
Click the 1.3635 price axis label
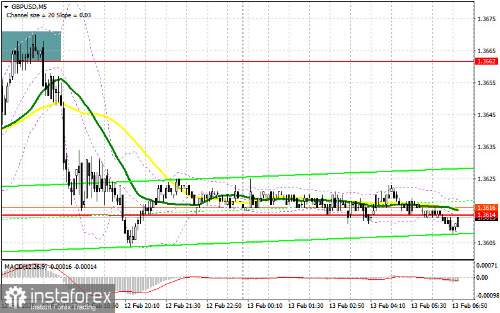click(x=487, y=147)
